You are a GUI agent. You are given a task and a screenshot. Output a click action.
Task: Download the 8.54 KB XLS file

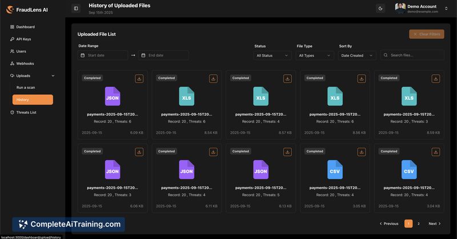[213, 79]
